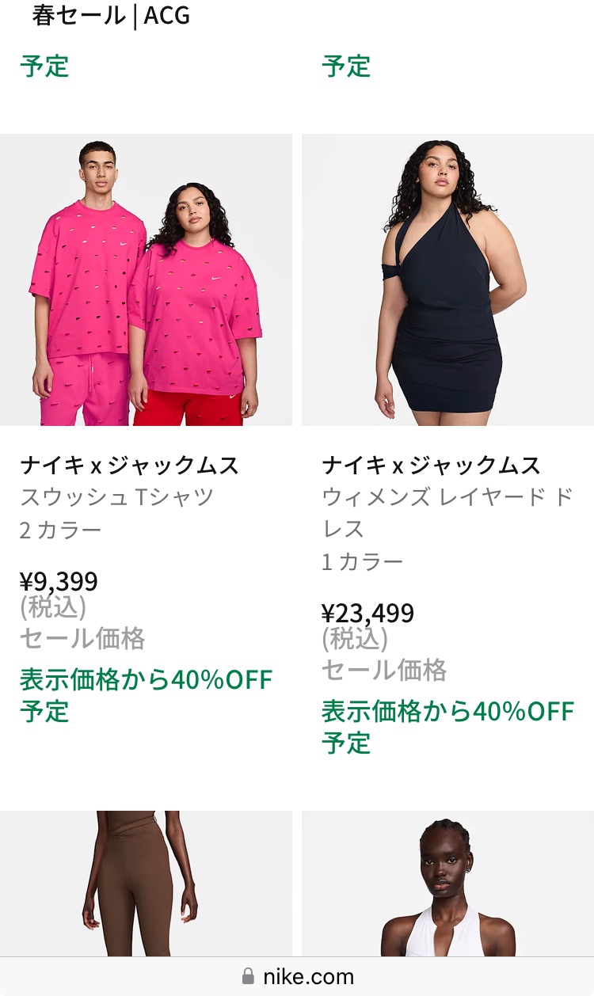This screenshot has height=996, width=594.
Task: Tap the ¥23,499 price
Action: coord(367,614)
